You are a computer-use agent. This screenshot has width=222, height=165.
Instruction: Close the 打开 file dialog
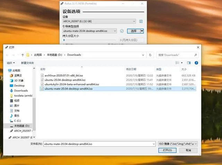click(198, 47)
